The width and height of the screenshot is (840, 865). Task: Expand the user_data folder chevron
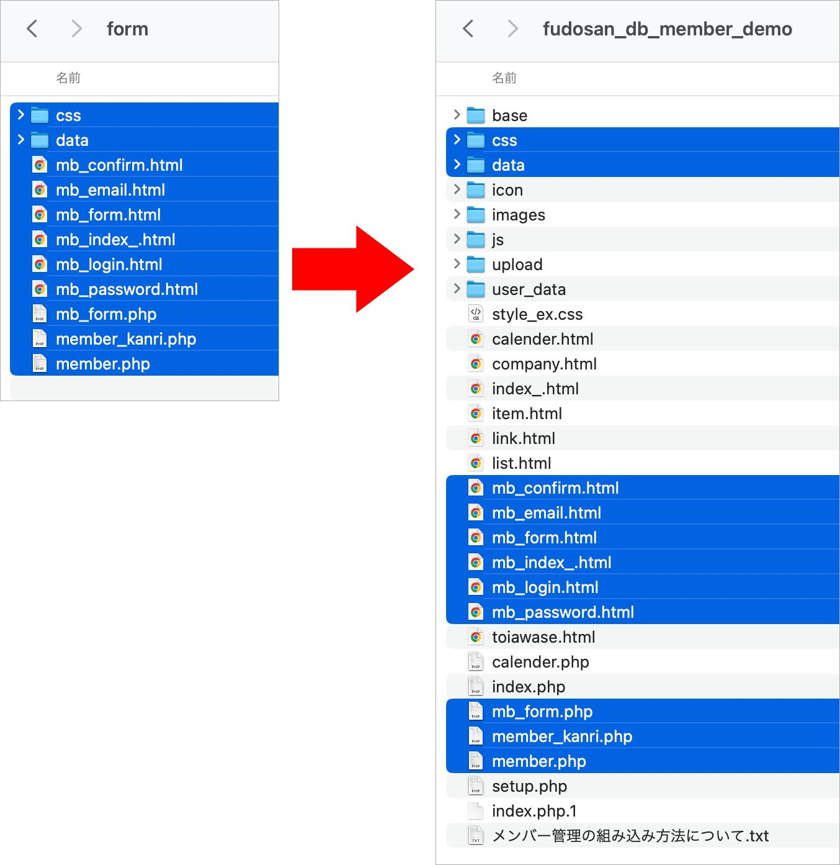[457, 289]
